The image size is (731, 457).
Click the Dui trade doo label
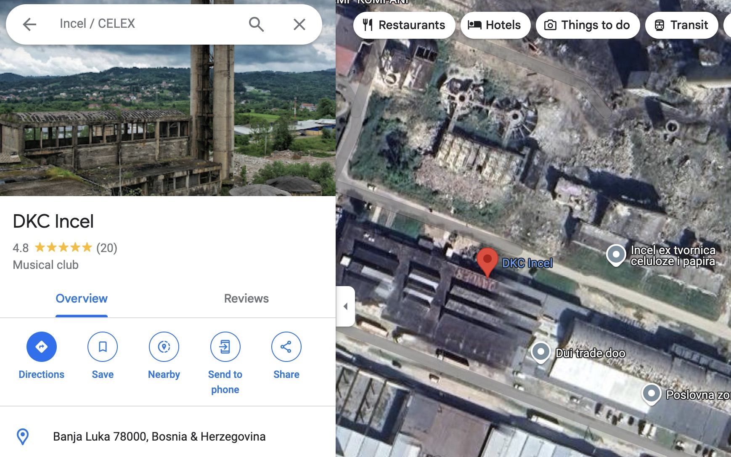(x=591, y=353)
